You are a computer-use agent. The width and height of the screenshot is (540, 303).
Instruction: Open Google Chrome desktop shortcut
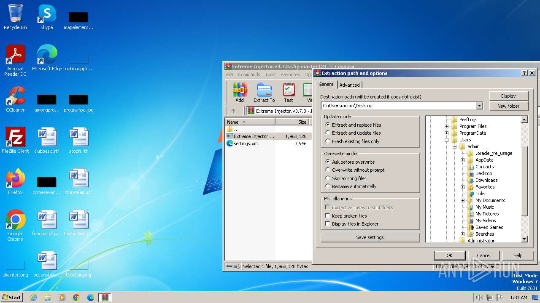15,226
